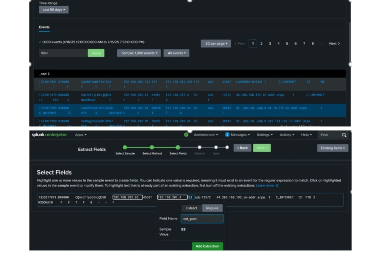Click highlighted value 53 in sample event
Screen dimensions: 381x254
click(x=190, y=197)
